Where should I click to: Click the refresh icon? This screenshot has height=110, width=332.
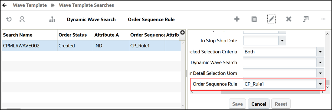click(x=9, y=19)
